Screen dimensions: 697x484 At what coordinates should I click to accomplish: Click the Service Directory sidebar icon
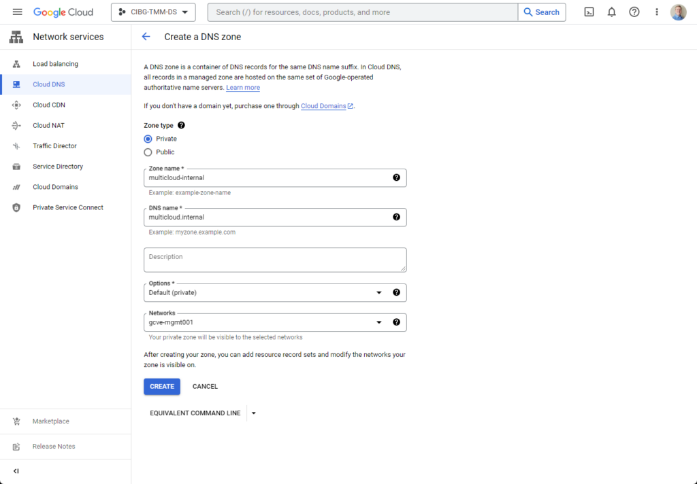(16, 167)
